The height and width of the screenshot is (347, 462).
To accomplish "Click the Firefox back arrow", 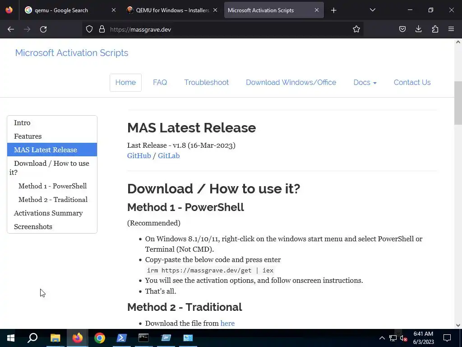I will [x=11, y=29].
